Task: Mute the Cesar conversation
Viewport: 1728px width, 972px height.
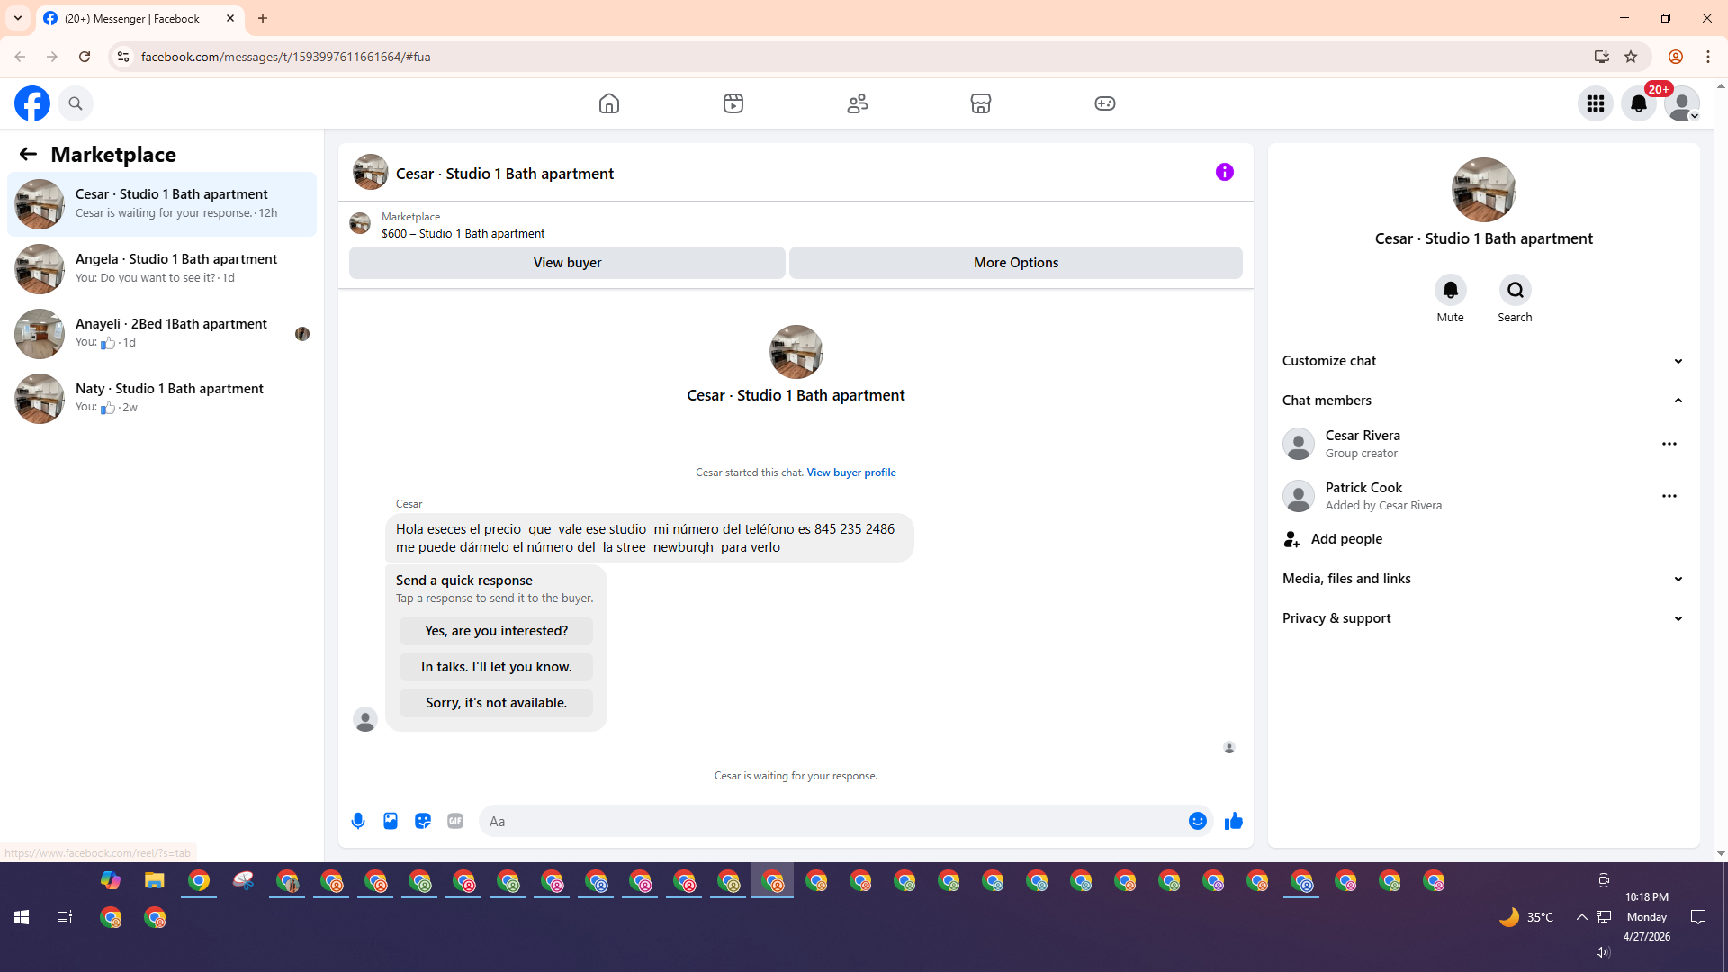Action: click(1451, 290)
